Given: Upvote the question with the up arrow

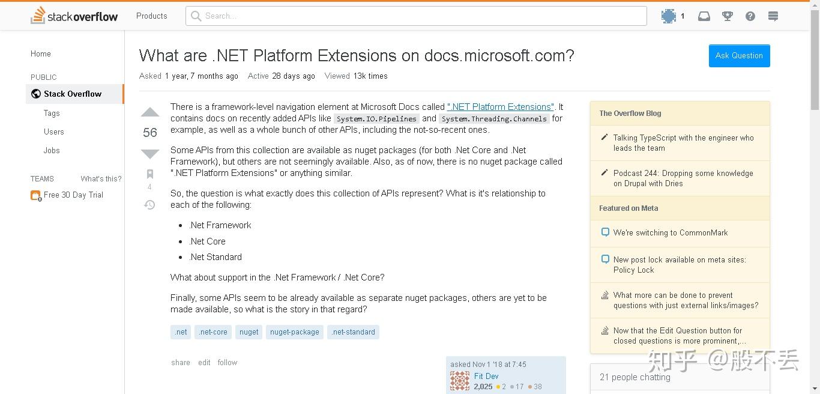Looking at the screenshot, I should click(x=150, y=112).
